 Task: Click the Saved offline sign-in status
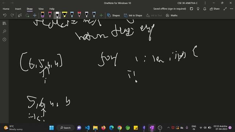170,9
